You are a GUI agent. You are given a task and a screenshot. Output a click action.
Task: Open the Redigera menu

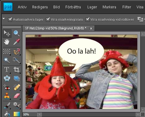point(40,7)
